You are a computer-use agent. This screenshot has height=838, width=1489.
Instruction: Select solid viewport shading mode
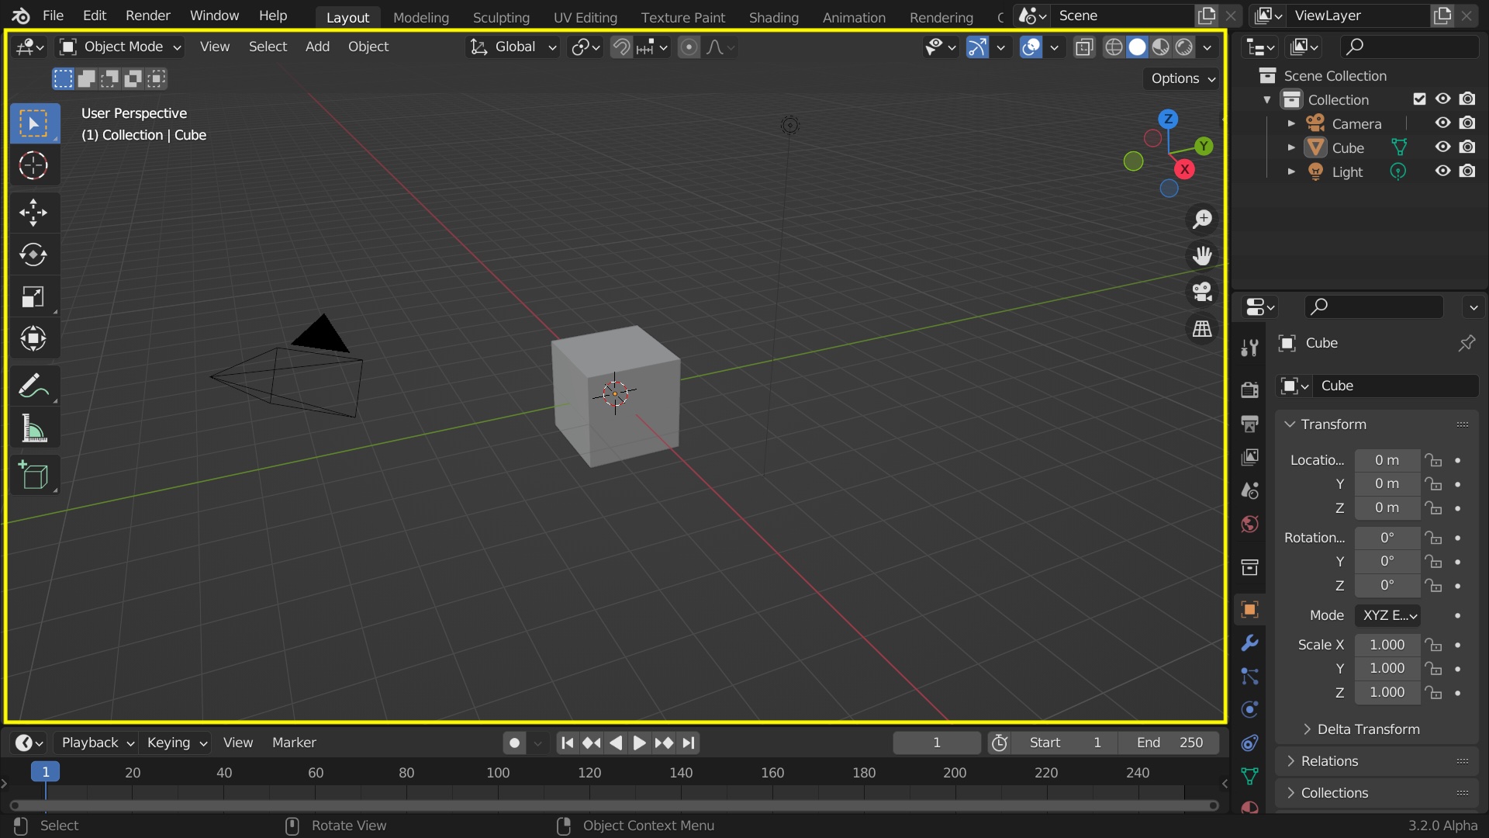[1137, 47]
